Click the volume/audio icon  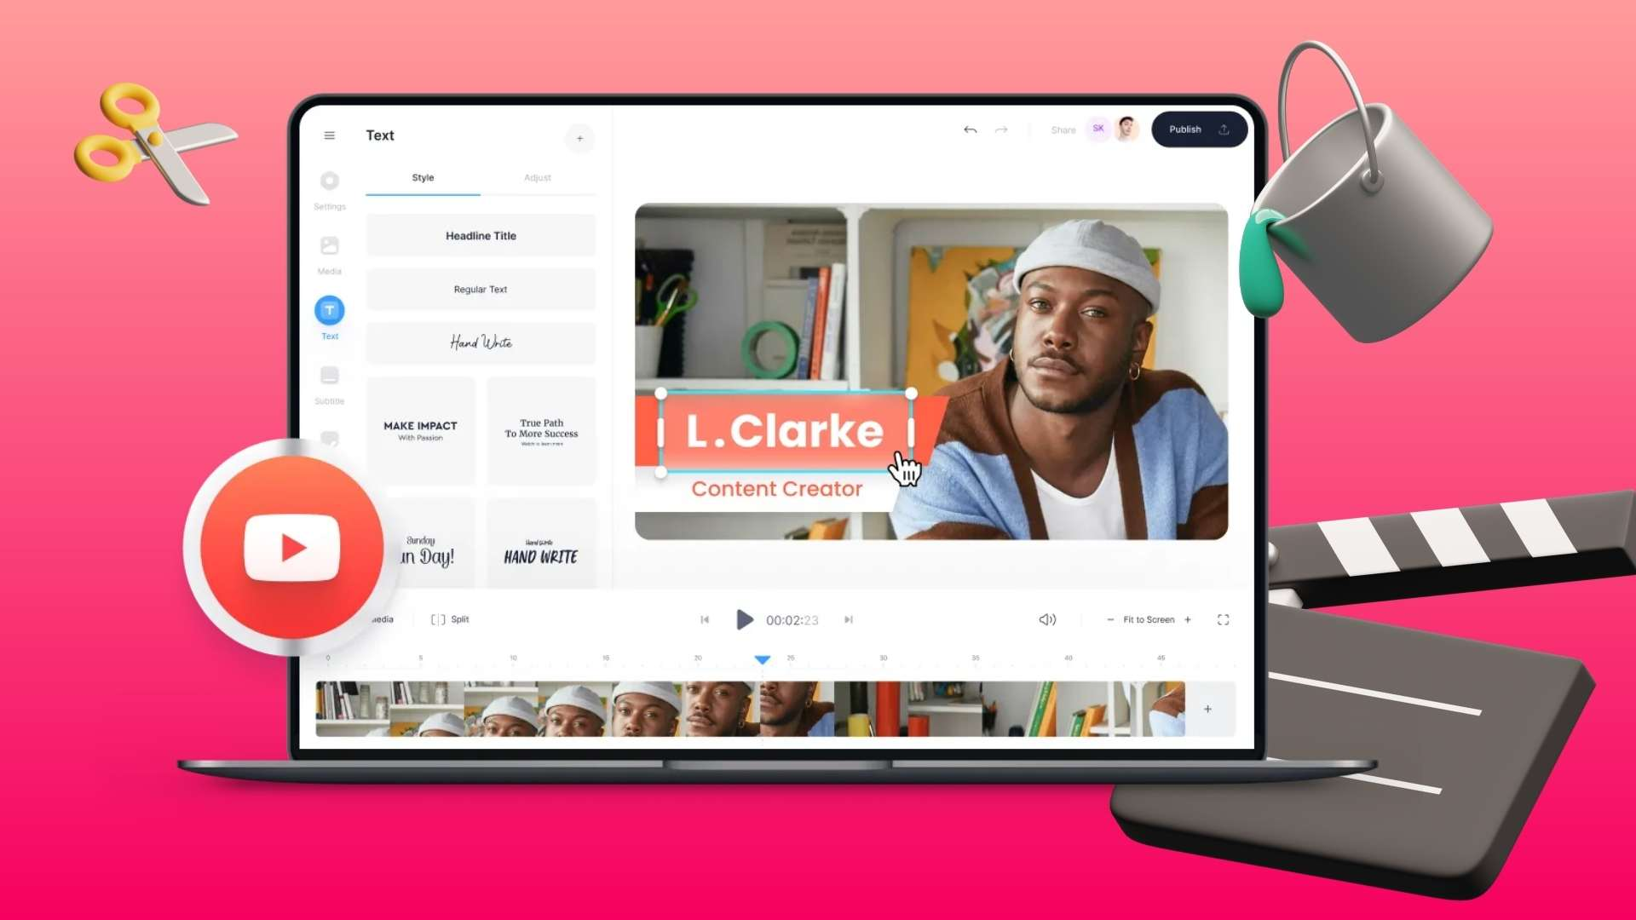pos(1046,619)
